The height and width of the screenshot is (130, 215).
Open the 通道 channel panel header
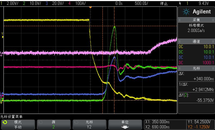(x=196, y=41)
